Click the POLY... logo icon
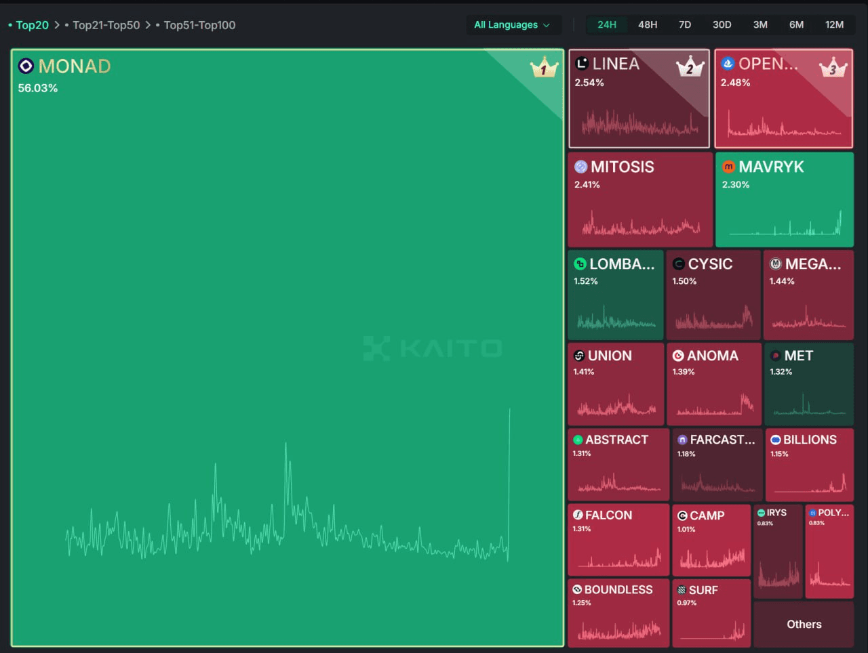The image size is (868, 653). [812, 513]
